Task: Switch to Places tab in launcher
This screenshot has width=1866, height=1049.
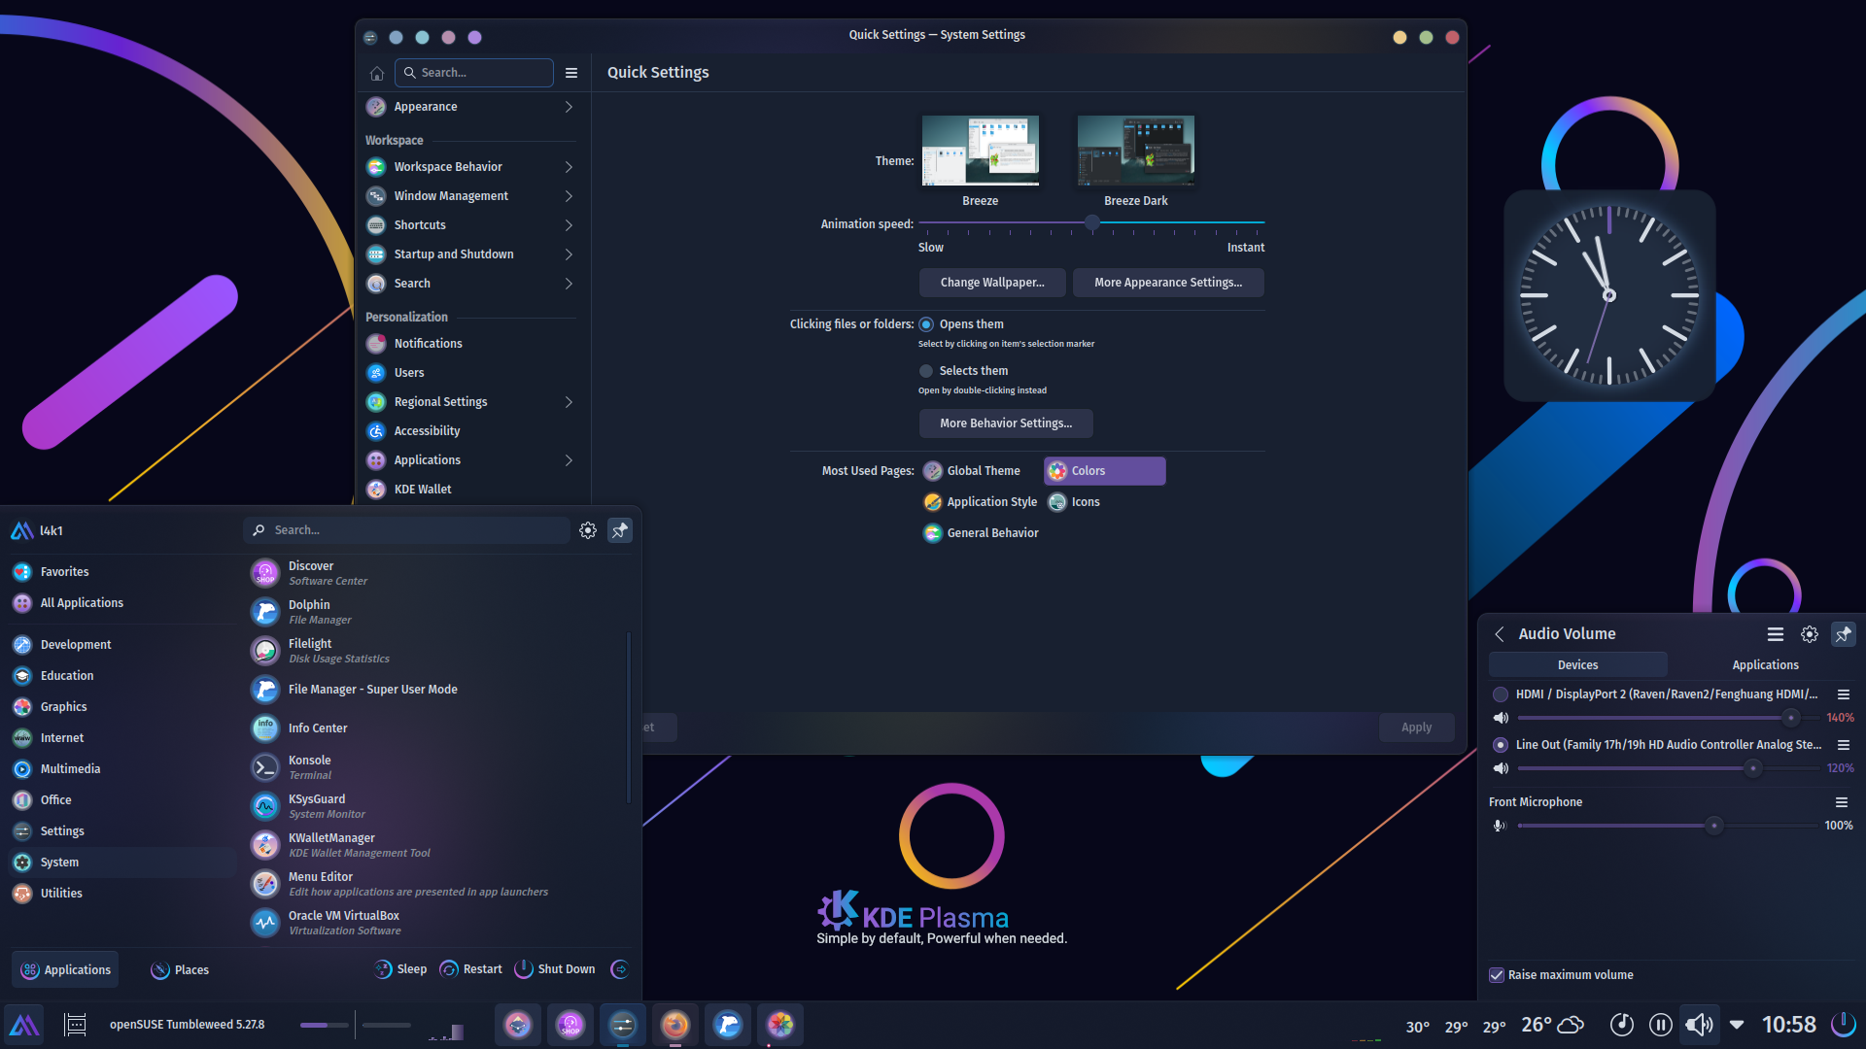Action: [180, 970]
